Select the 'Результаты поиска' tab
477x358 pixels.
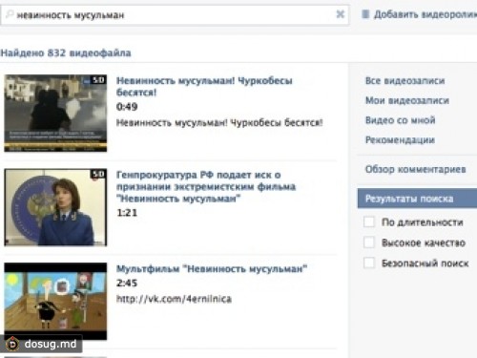coord(417,199)
